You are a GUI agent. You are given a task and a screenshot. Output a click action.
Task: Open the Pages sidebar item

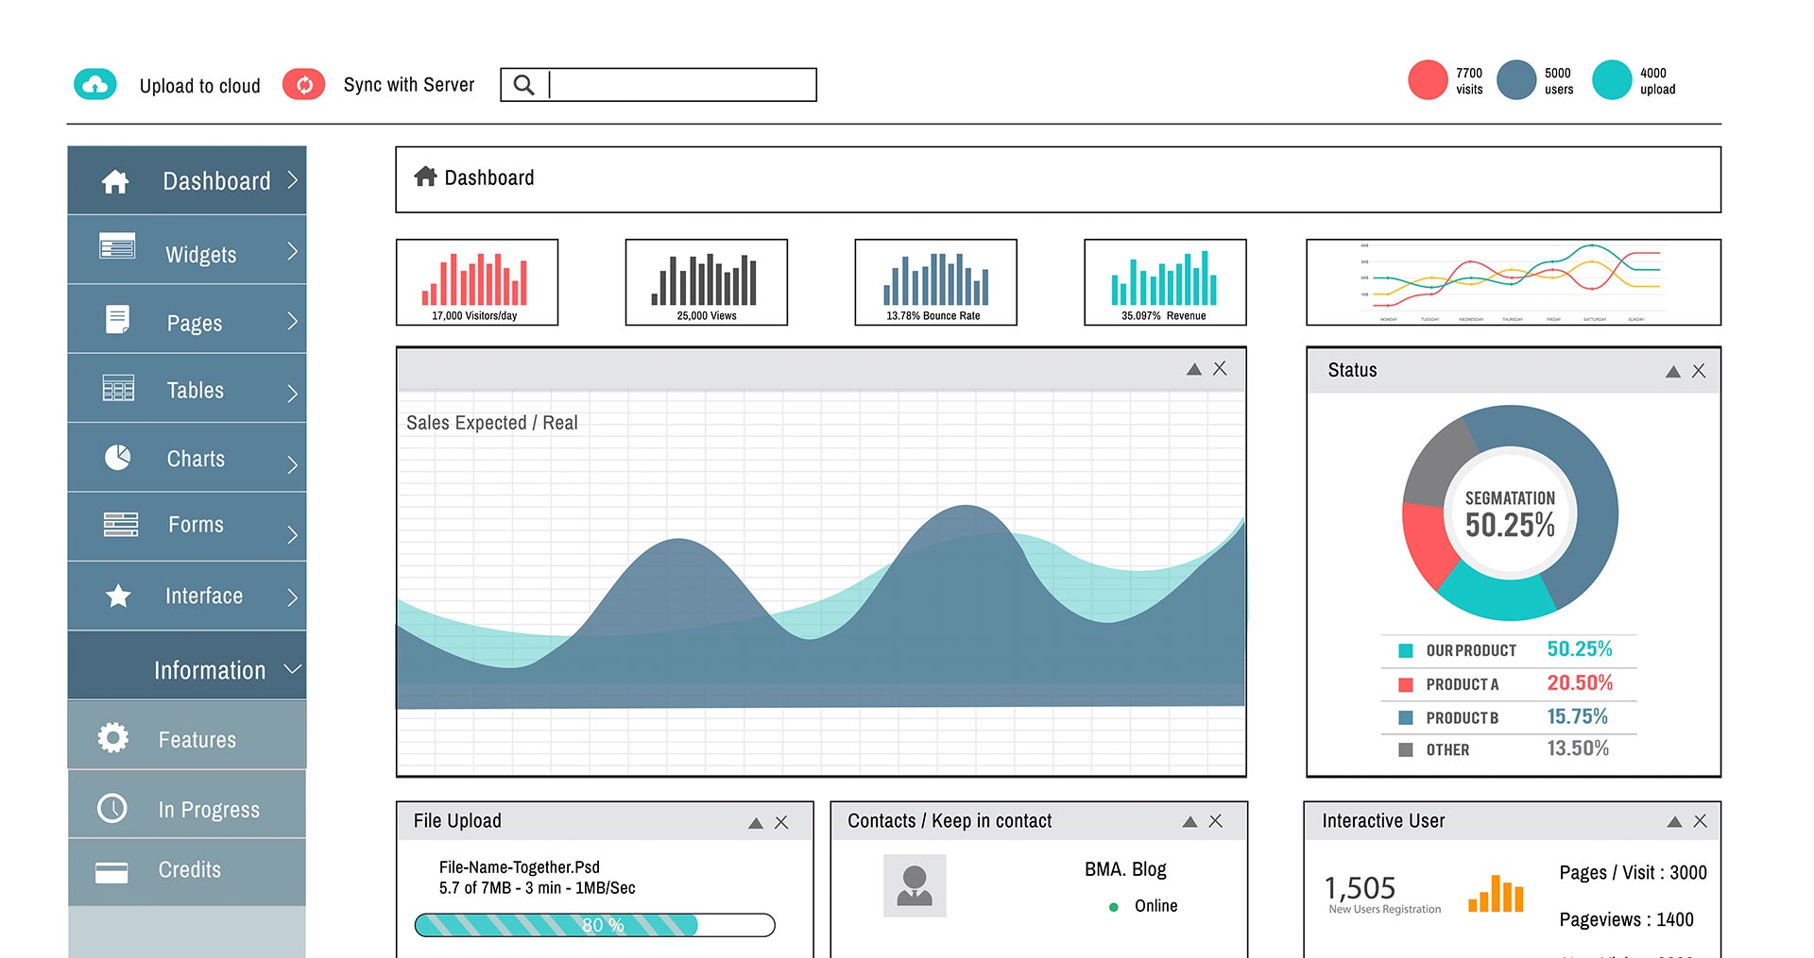[x=194, y=323]
